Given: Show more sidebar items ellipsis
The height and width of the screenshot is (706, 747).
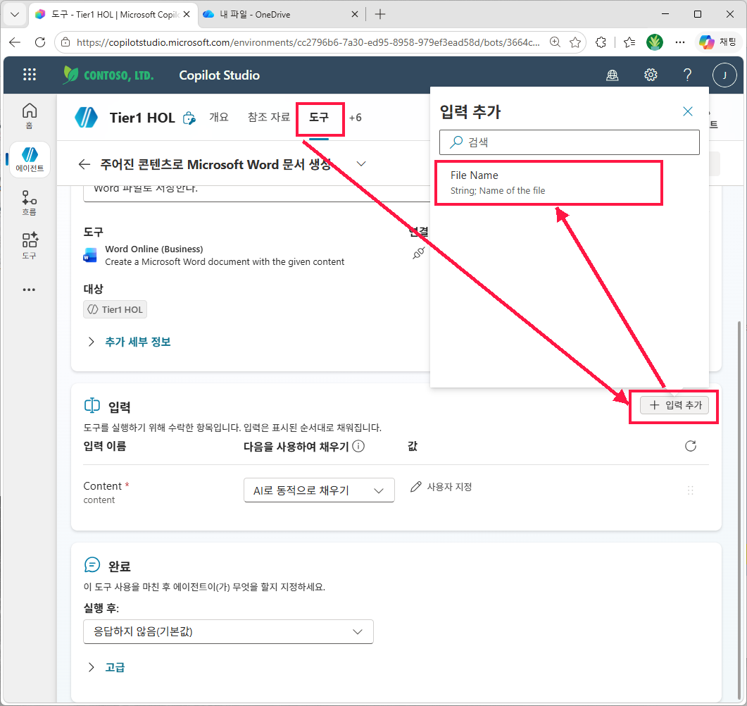Looking at the screenshot, I should pyautogui.click(x=29, y=290).
